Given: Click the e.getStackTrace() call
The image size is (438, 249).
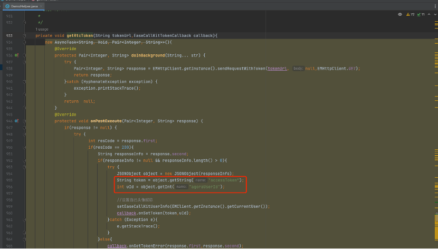Looking at the screenshot, I should [138, 226].
